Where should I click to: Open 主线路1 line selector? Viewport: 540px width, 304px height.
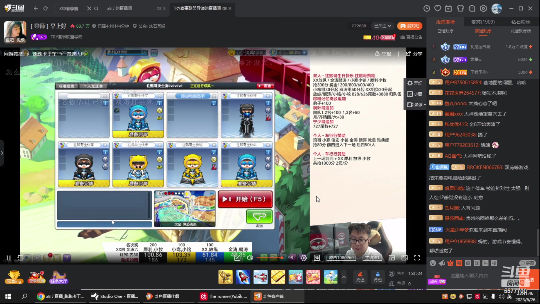372,258
